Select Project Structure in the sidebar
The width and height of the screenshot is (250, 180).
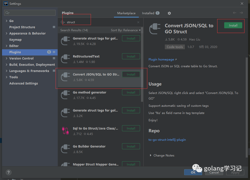[x=30, y=27]
